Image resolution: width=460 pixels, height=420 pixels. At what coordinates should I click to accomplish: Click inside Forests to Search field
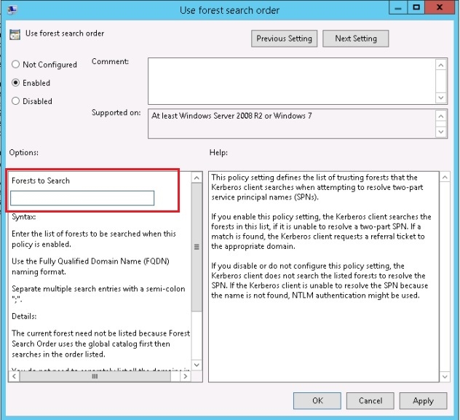[82, 198]
